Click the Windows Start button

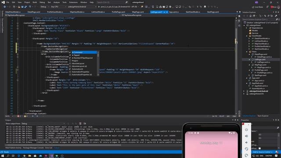tap(3, 156)
